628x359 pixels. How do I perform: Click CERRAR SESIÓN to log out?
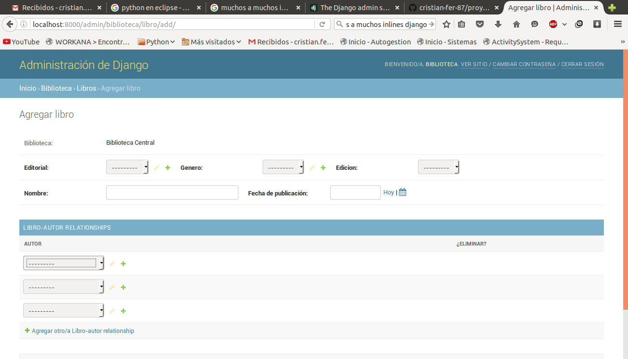click(583, 64)
